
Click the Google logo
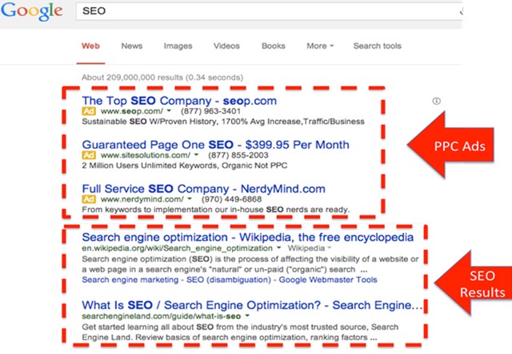(x=32, y=10)
